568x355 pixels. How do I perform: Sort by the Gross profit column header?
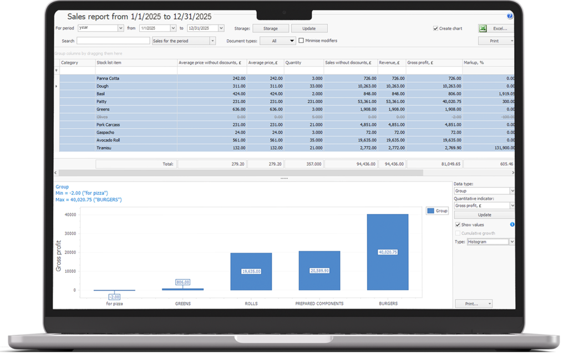pyautogui.click(x=434, y=63)
